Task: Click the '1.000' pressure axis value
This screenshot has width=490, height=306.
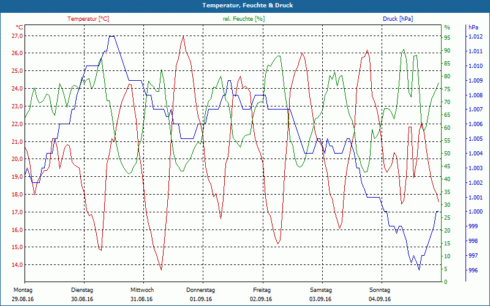Action: [x=475, y=212]
